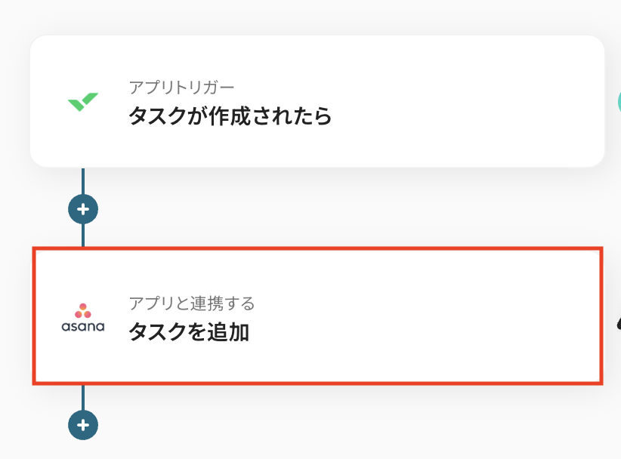This screenshot has height=459, width=621.
Task: Click the plus button below the Asana step
Action: point(83,425)
